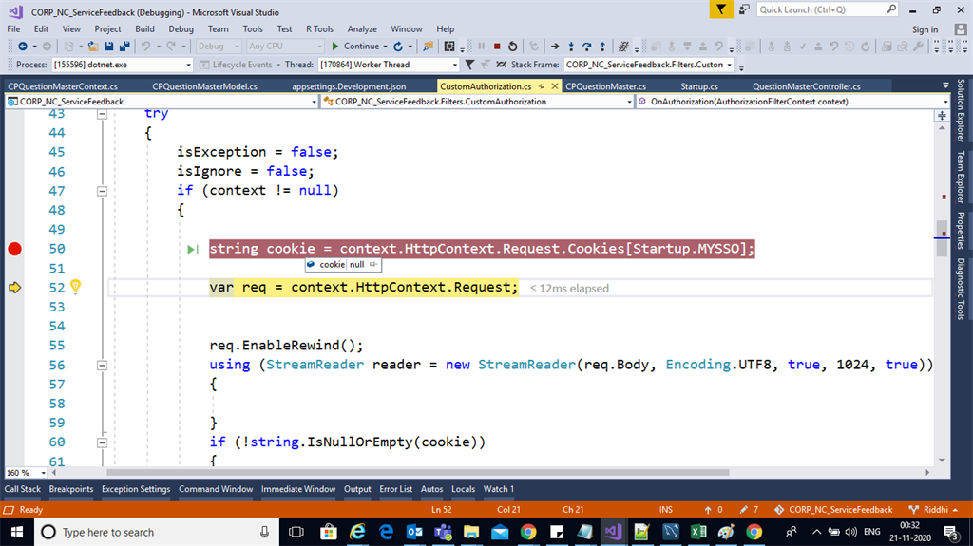This screenshot has width=973, height=546.
Task: Collapse the if block at line 60
Action: [x=102, y=442]
